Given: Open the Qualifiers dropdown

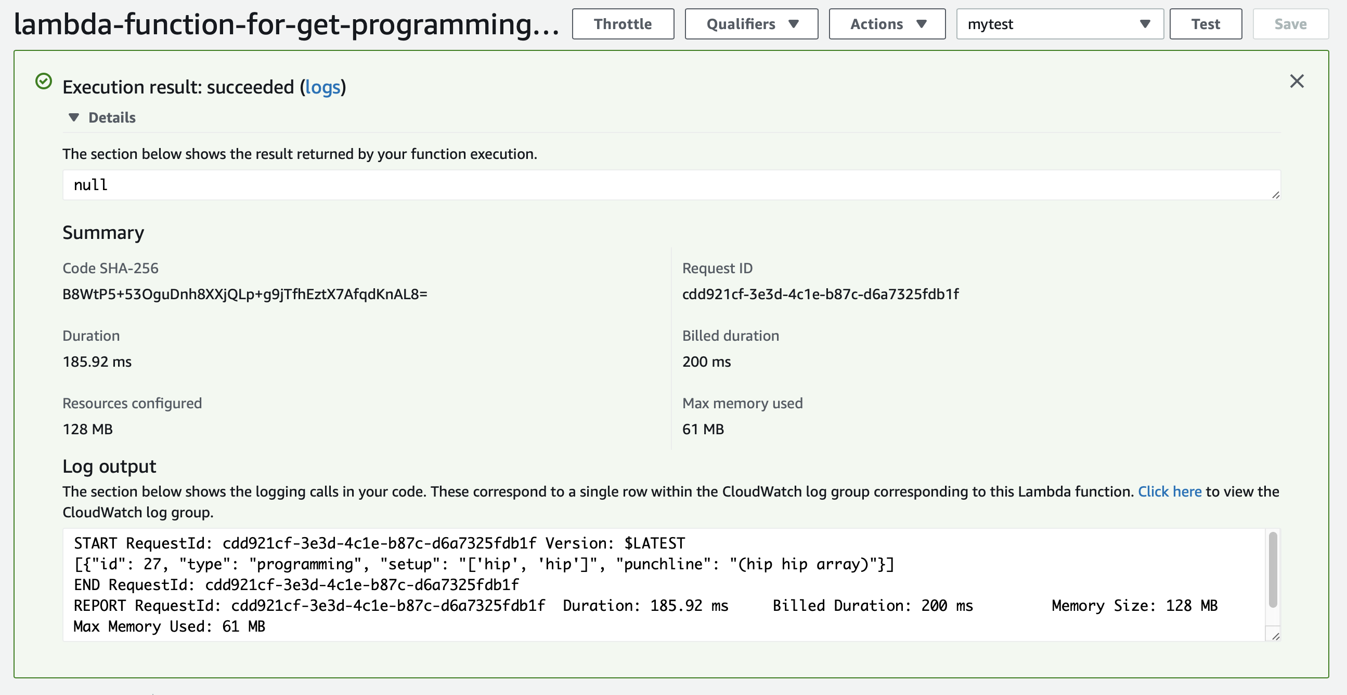Looking at the screenshot, I should [x=751, y=24].
